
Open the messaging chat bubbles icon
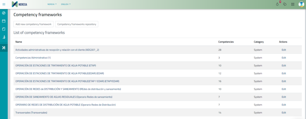pos(285,4)
